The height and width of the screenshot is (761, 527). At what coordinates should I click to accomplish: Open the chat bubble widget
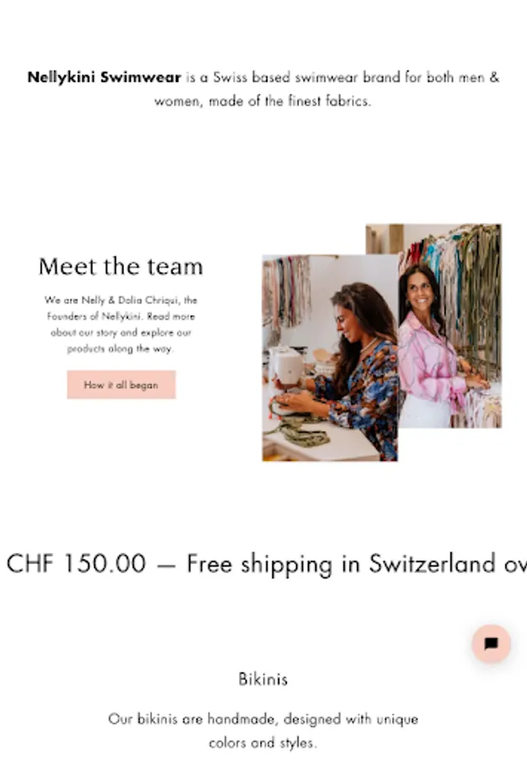pyautogui.click(x=491, y=643)
